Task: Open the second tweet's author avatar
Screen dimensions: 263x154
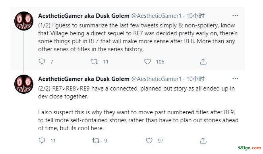Action: click(x=24, y=84)
